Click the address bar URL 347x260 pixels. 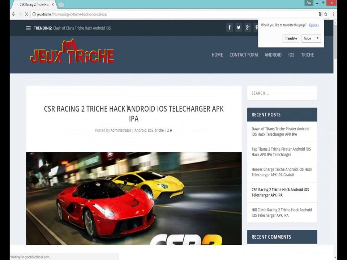coord(72,14)
